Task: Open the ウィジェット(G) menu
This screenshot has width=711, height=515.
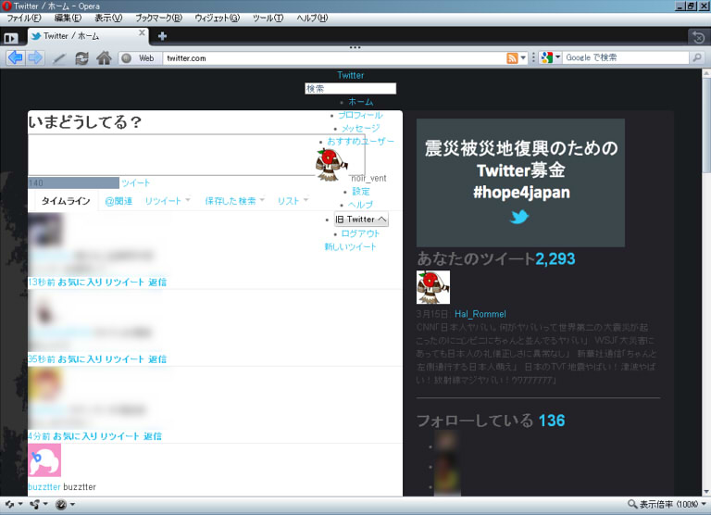Action: click(218, 19)
